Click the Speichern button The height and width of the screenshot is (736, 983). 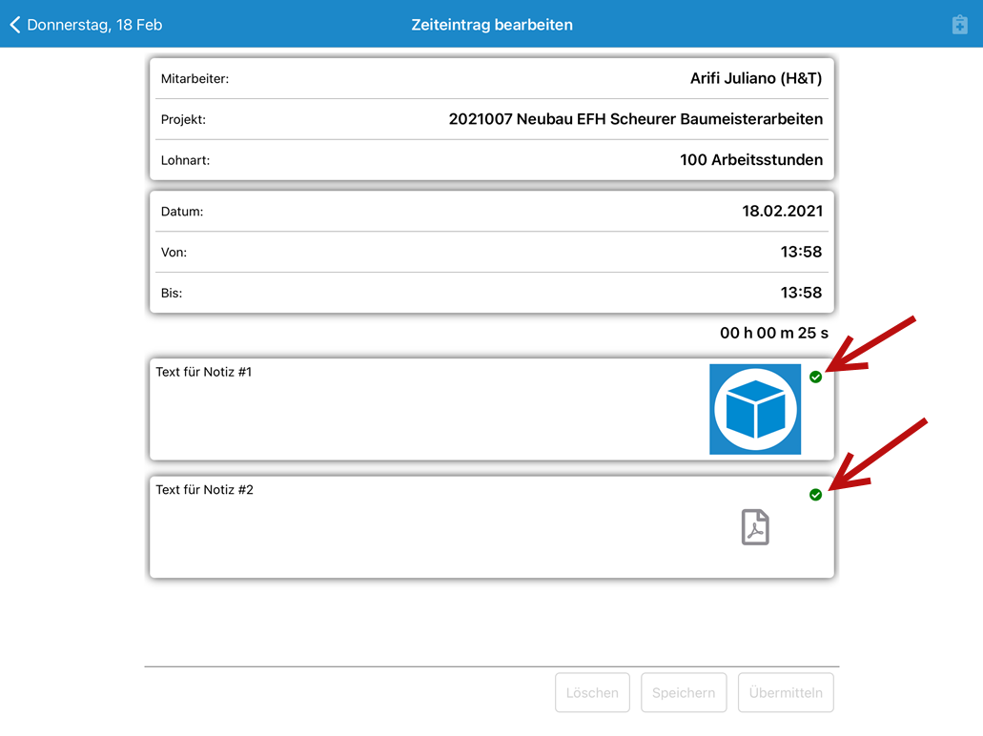[x=684, y=693]
